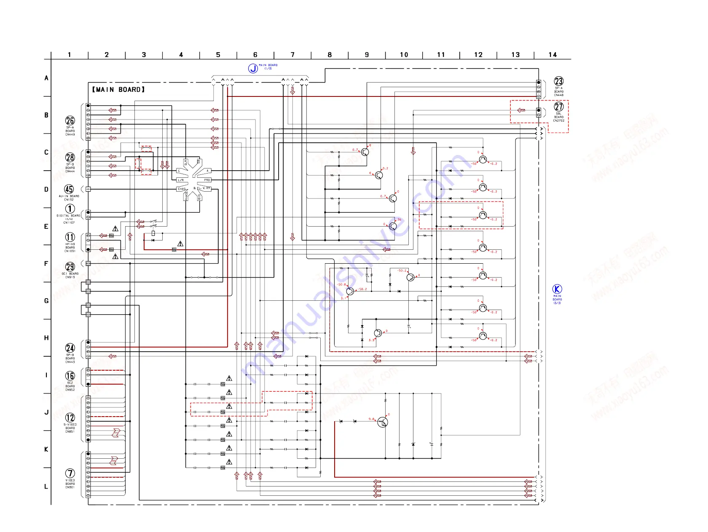Click the S-VIDEO BOARD CN851 label
The width and height of the screenshot is (708, 532).
[70, 428]
